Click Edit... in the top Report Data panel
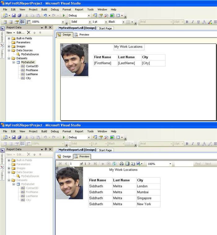Screen dimensions: 217x235 tap(20, 33)
